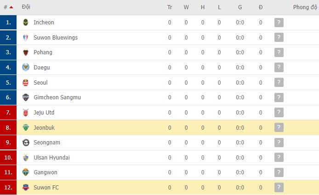Click the Ulsan Hyundai crest icon
Viewport: 319px width, 195px height.
click(26, 158)
